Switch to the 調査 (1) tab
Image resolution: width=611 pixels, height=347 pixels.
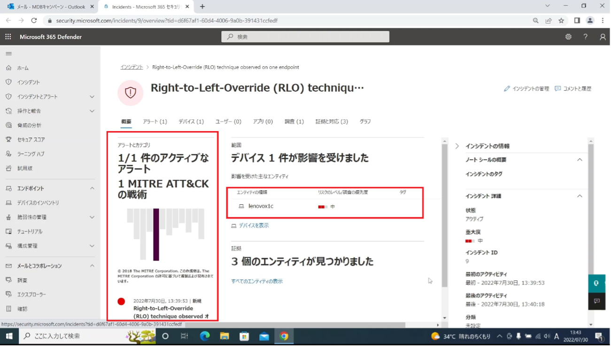(294, 122)
